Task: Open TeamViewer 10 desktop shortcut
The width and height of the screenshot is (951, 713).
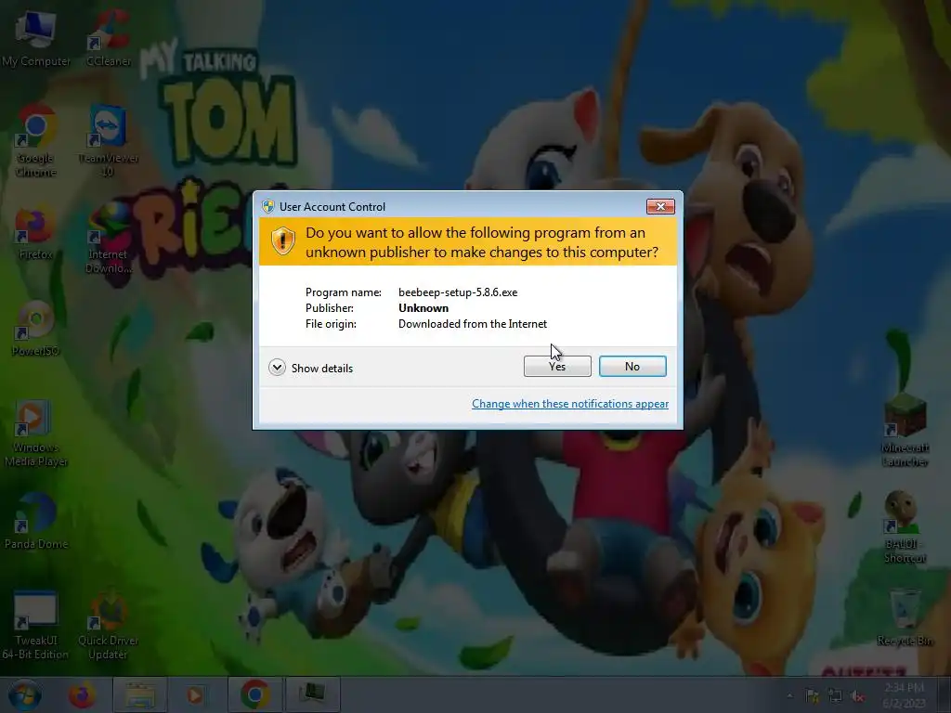Action: [x=108, y=142]
